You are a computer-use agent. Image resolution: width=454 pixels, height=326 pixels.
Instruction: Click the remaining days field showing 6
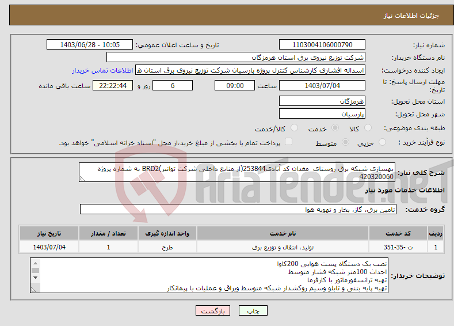pyautogui.click(x=173, y=85)
